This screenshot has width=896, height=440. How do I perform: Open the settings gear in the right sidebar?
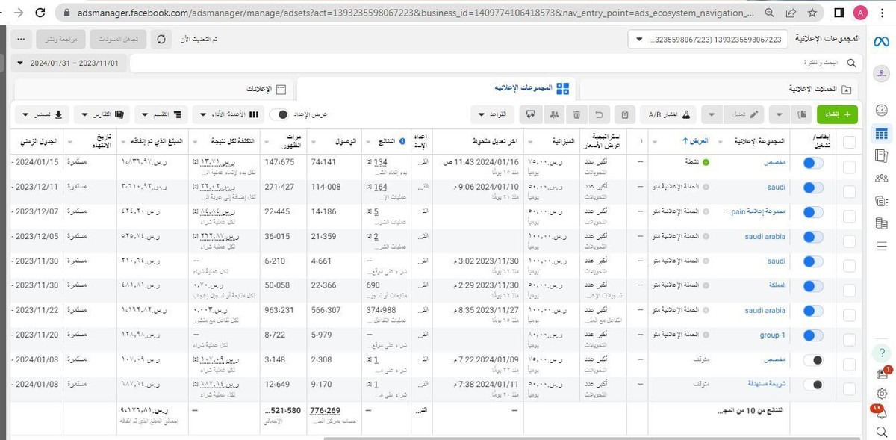[883, 394]
